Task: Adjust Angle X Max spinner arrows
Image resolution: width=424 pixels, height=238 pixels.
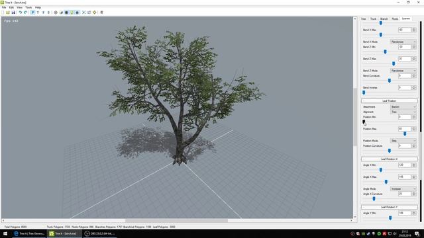Action: pyautogui.click(x=414, y=177)
